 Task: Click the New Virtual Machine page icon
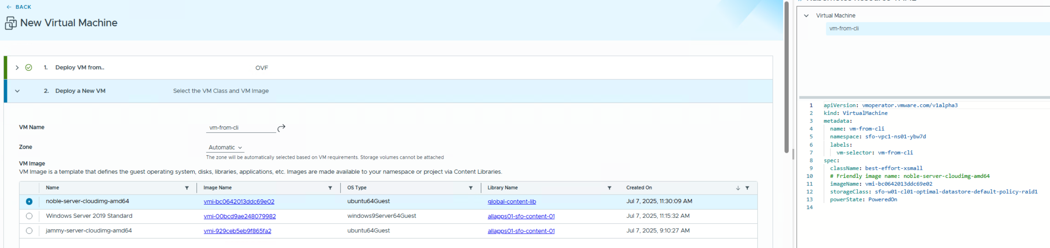[11, 23]
